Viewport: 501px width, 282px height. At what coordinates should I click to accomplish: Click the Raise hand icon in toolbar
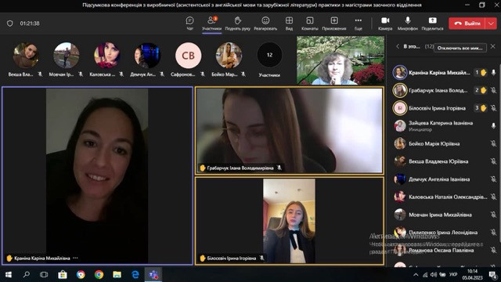click(x=237, y=21)
